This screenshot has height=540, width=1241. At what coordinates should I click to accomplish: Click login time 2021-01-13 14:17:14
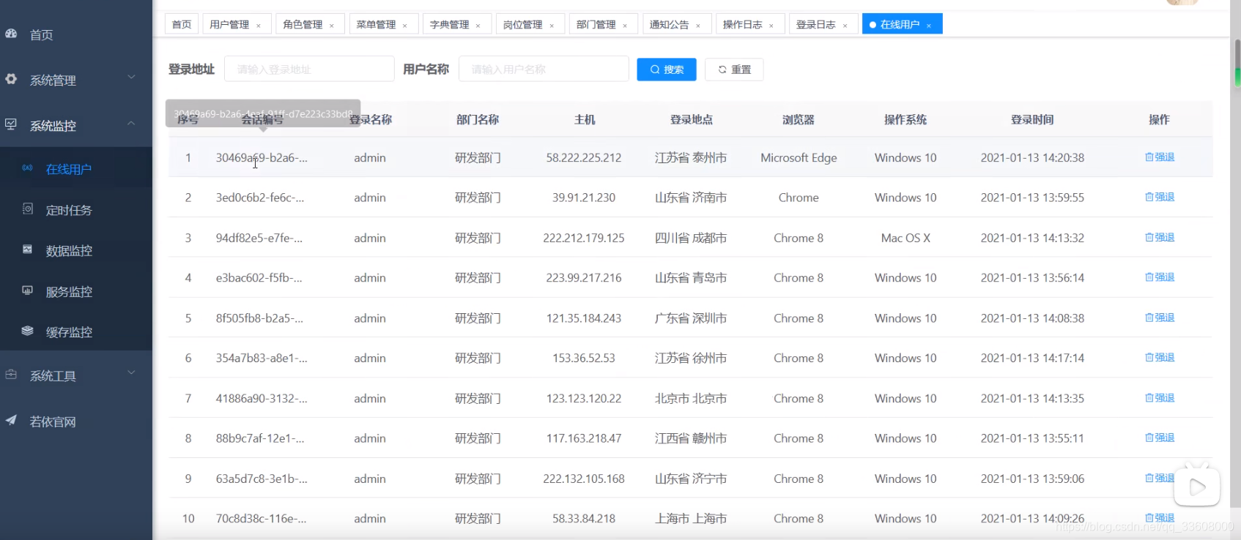[1032, 358]
